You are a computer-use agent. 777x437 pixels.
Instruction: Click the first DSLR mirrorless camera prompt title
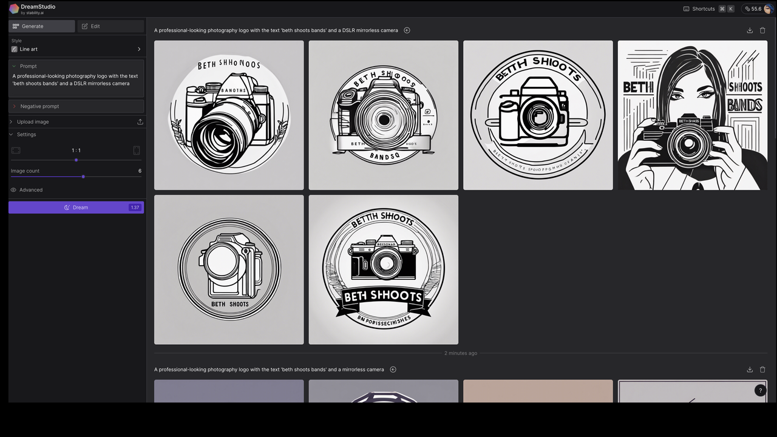tap(276, 30)
